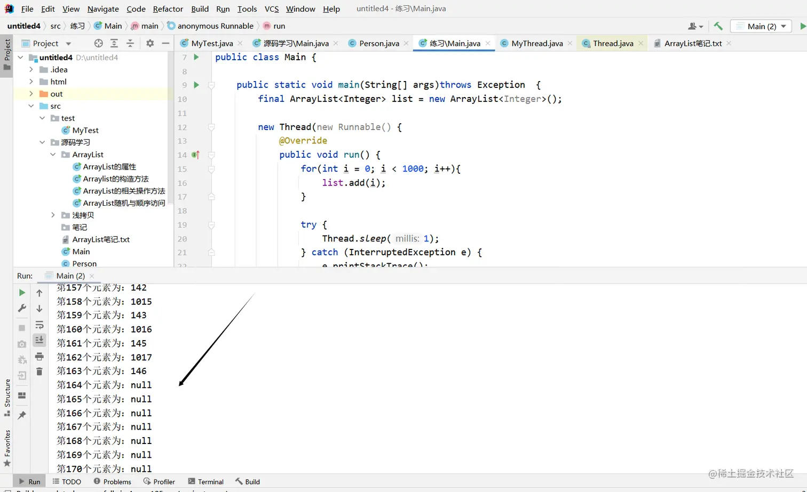
Task: Open Project panel settings gear
Action: click(x=150, y=43)
